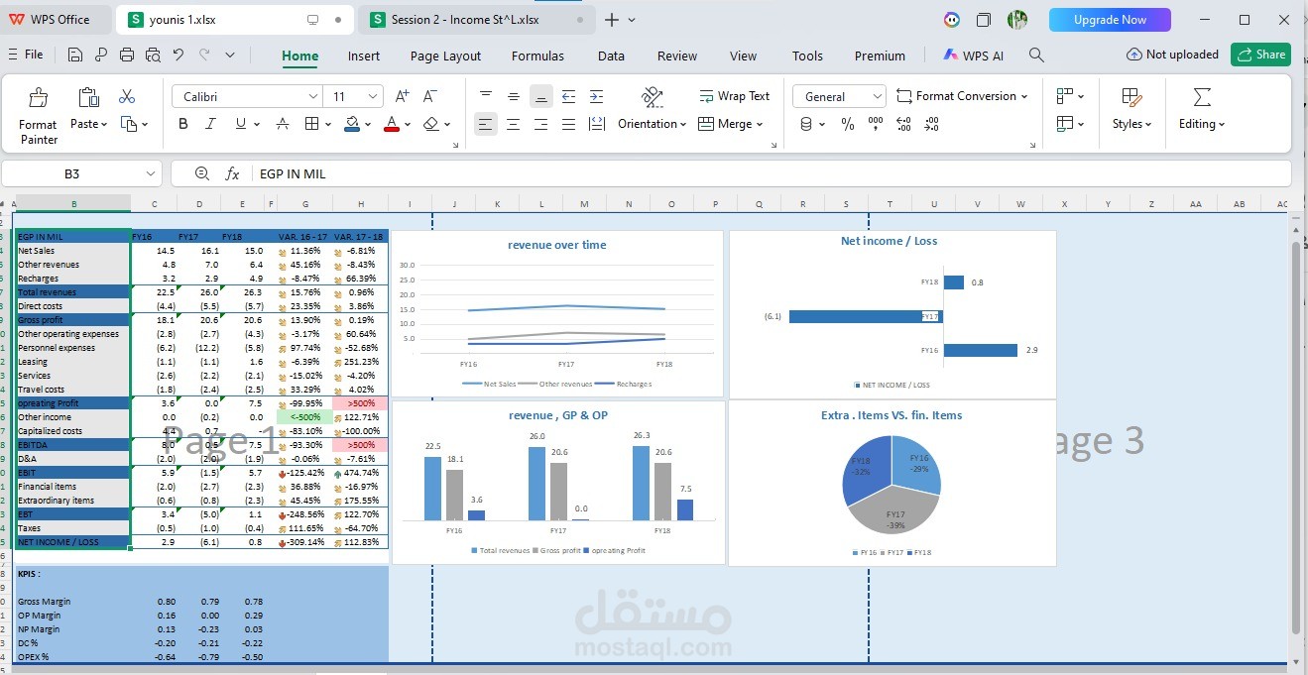This screenshot has width=1308, height=675.
Task: Toggle bottom vertical alignment
Action: point(540,96)
